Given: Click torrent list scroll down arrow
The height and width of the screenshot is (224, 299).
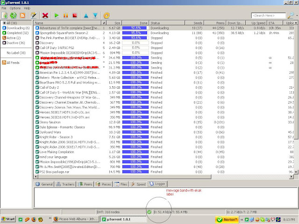Looking at the screenshot, I should coord(296,172).
